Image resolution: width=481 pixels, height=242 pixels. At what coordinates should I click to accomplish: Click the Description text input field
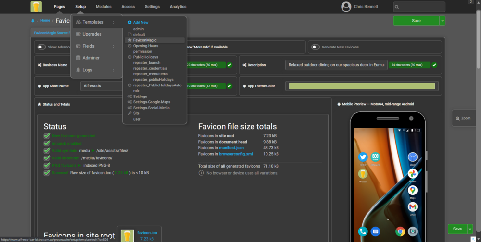point(336,65)
